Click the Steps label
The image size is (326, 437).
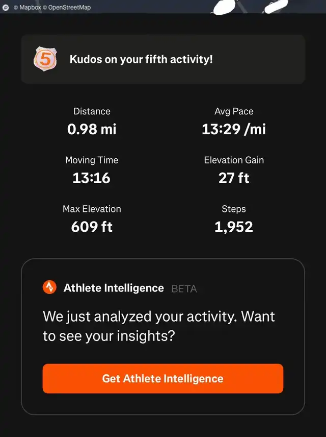(234, 209)
